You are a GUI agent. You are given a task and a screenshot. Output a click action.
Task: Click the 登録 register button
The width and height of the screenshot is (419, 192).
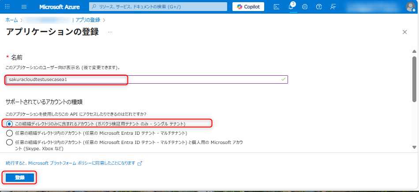[x=20, y=177]
